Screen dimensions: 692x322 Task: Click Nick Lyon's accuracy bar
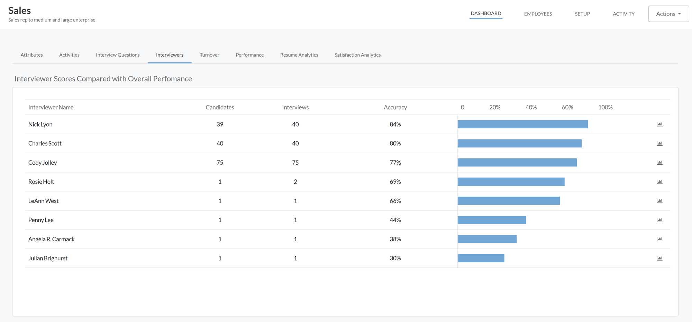[x=522, y=124]
